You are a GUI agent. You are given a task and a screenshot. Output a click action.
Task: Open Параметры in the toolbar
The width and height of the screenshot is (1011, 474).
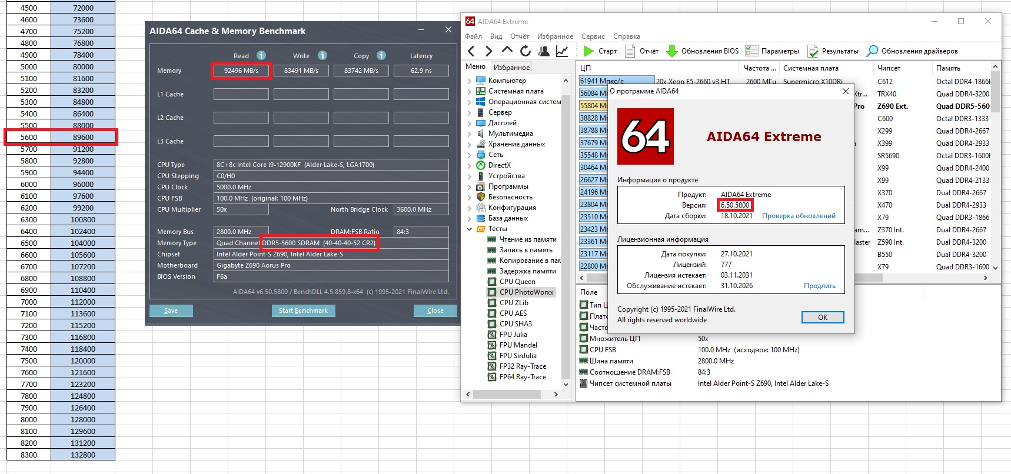point(772,51)
